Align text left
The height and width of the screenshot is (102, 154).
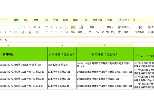tap(46, 32)
